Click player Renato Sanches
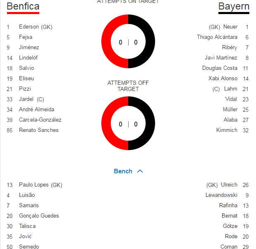Viewport: 256px width, 249px height. coord(39,130)
